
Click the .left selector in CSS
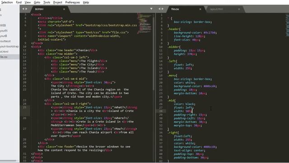click(x=172, y=61)
